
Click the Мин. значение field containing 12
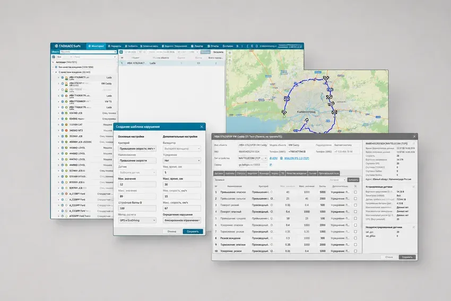point(137,184)
